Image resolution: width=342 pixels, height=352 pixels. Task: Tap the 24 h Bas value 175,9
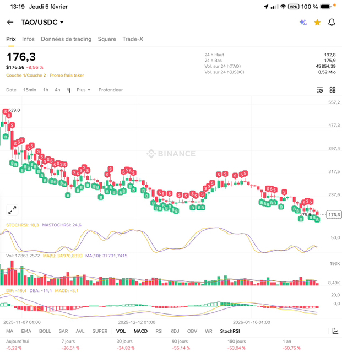(330, 61)
